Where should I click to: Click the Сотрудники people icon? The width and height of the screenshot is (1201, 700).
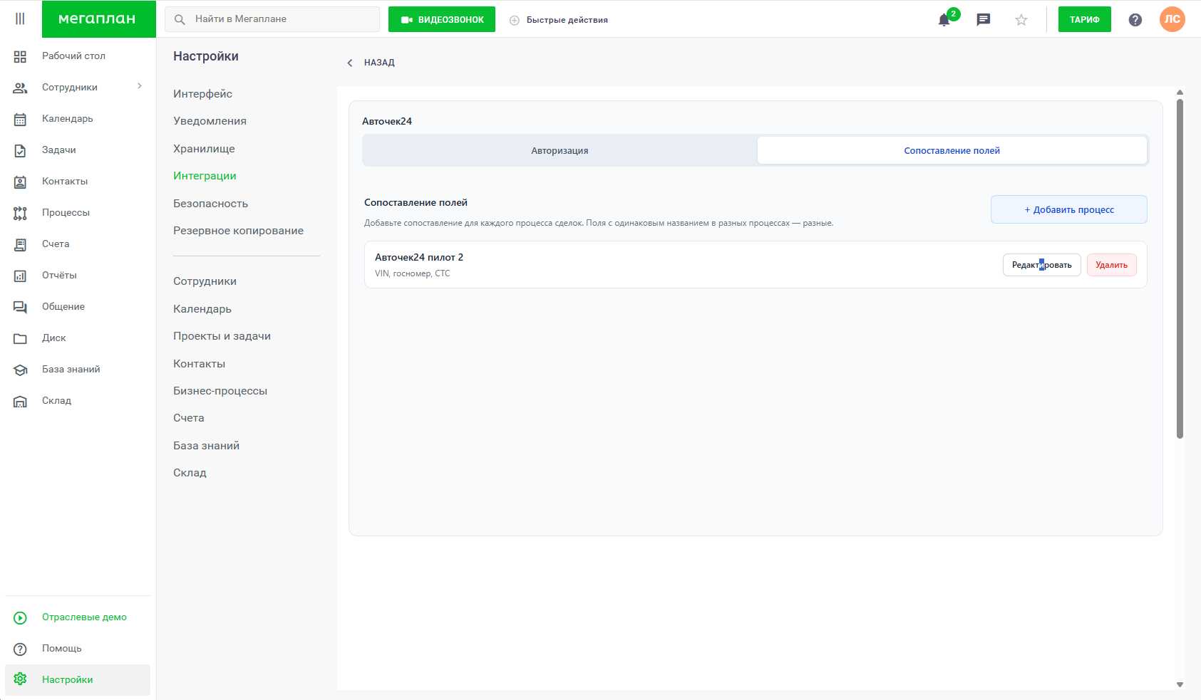pos(20,88)
